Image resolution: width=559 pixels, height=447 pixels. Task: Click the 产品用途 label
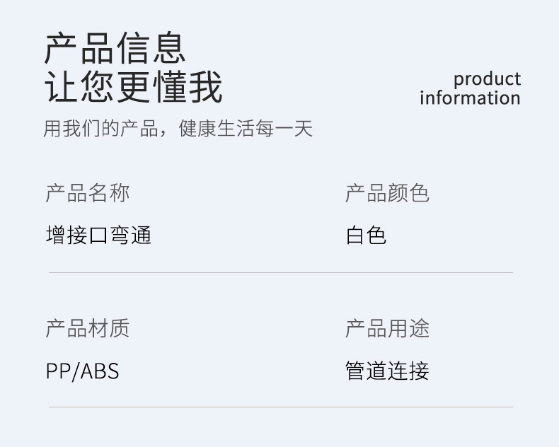coord(387,328)
